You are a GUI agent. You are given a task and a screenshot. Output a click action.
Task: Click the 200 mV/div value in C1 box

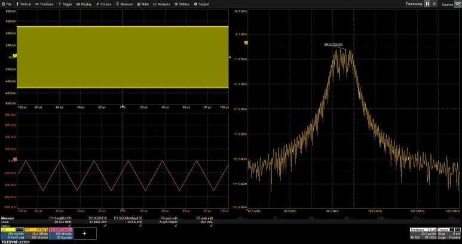[x=17, y=234]
